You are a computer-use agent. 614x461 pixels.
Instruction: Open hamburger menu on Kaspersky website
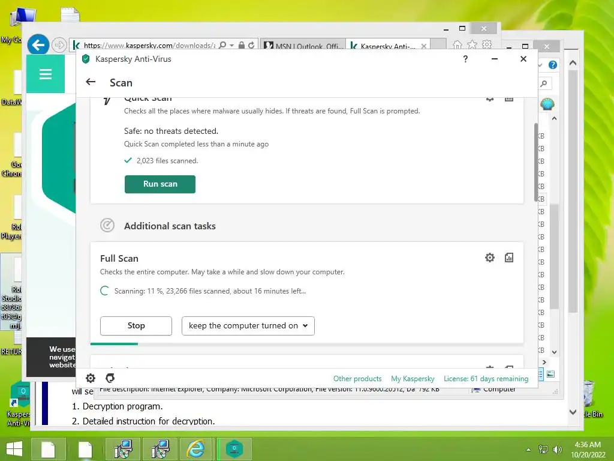click(x=46, y=74)
